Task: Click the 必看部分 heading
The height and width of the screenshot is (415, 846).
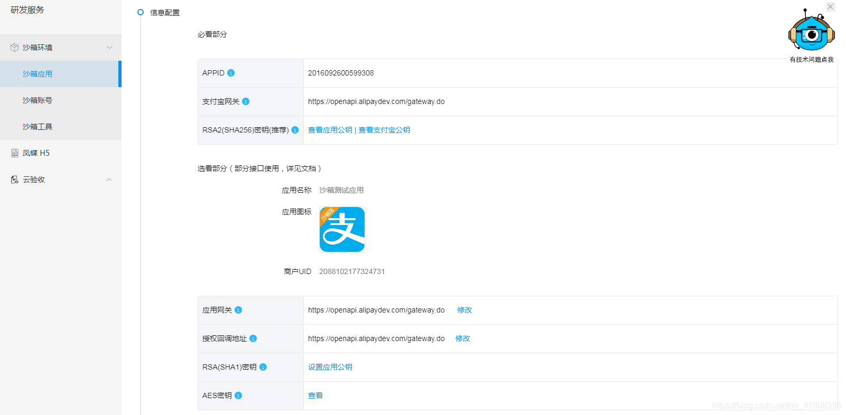Action: (212, 34)
